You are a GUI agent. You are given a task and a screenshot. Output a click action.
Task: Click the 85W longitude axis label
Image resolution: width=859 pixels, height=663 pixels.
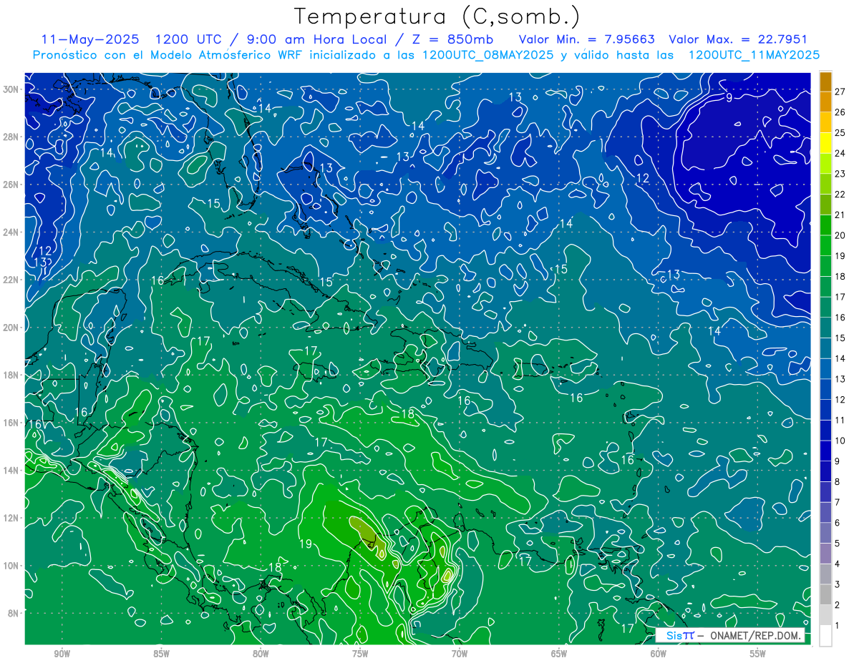[x=161, y=654]
